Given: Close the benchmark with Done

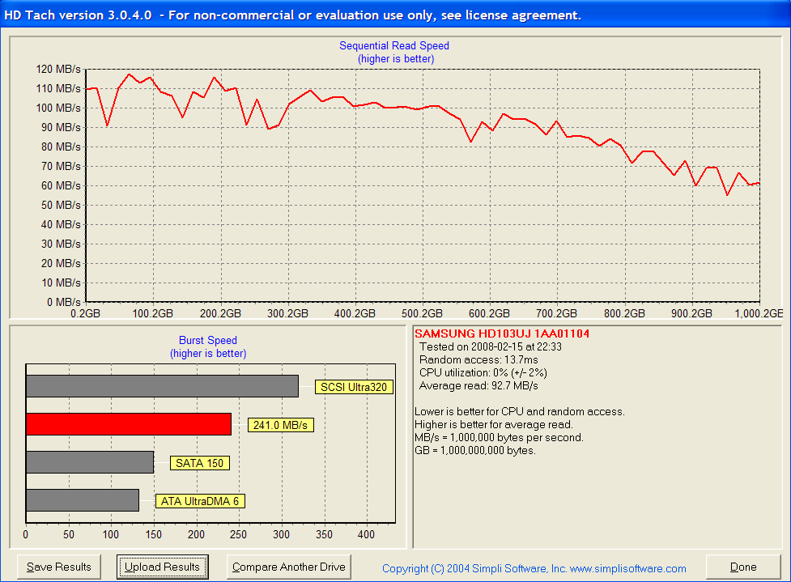Looking at the screenshot, I should [x=743, y=567].
